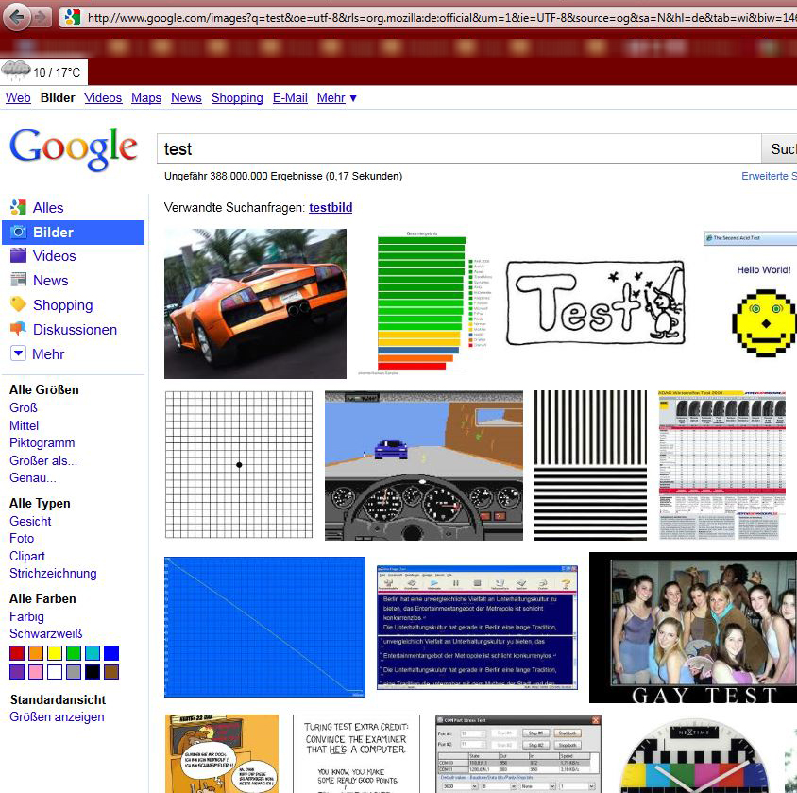The width and height of the screenshot is (797, 793).
Task: Filter images by Farbig
Action: coord(27,616)
